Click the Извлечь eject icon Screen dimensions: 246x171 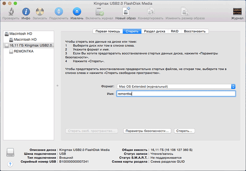tap(77, 11)
